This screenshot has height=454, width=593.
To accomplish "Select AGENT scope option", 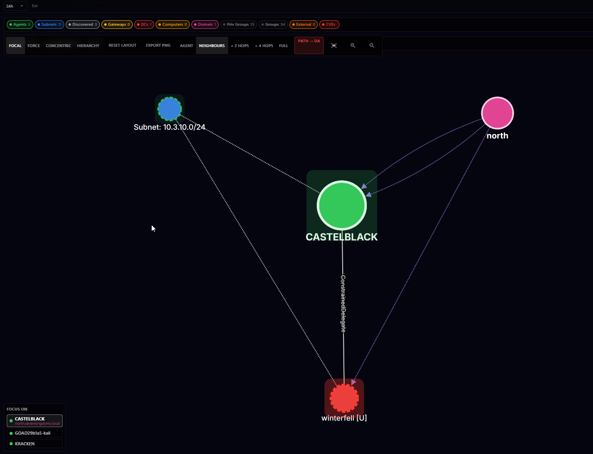I will [x=186, y=45].
